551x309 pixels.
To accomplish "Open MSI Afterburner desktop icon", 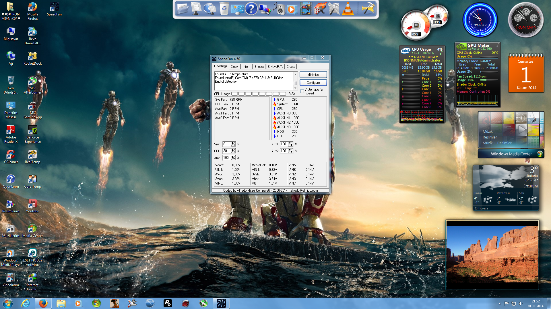I will point(32,85).
